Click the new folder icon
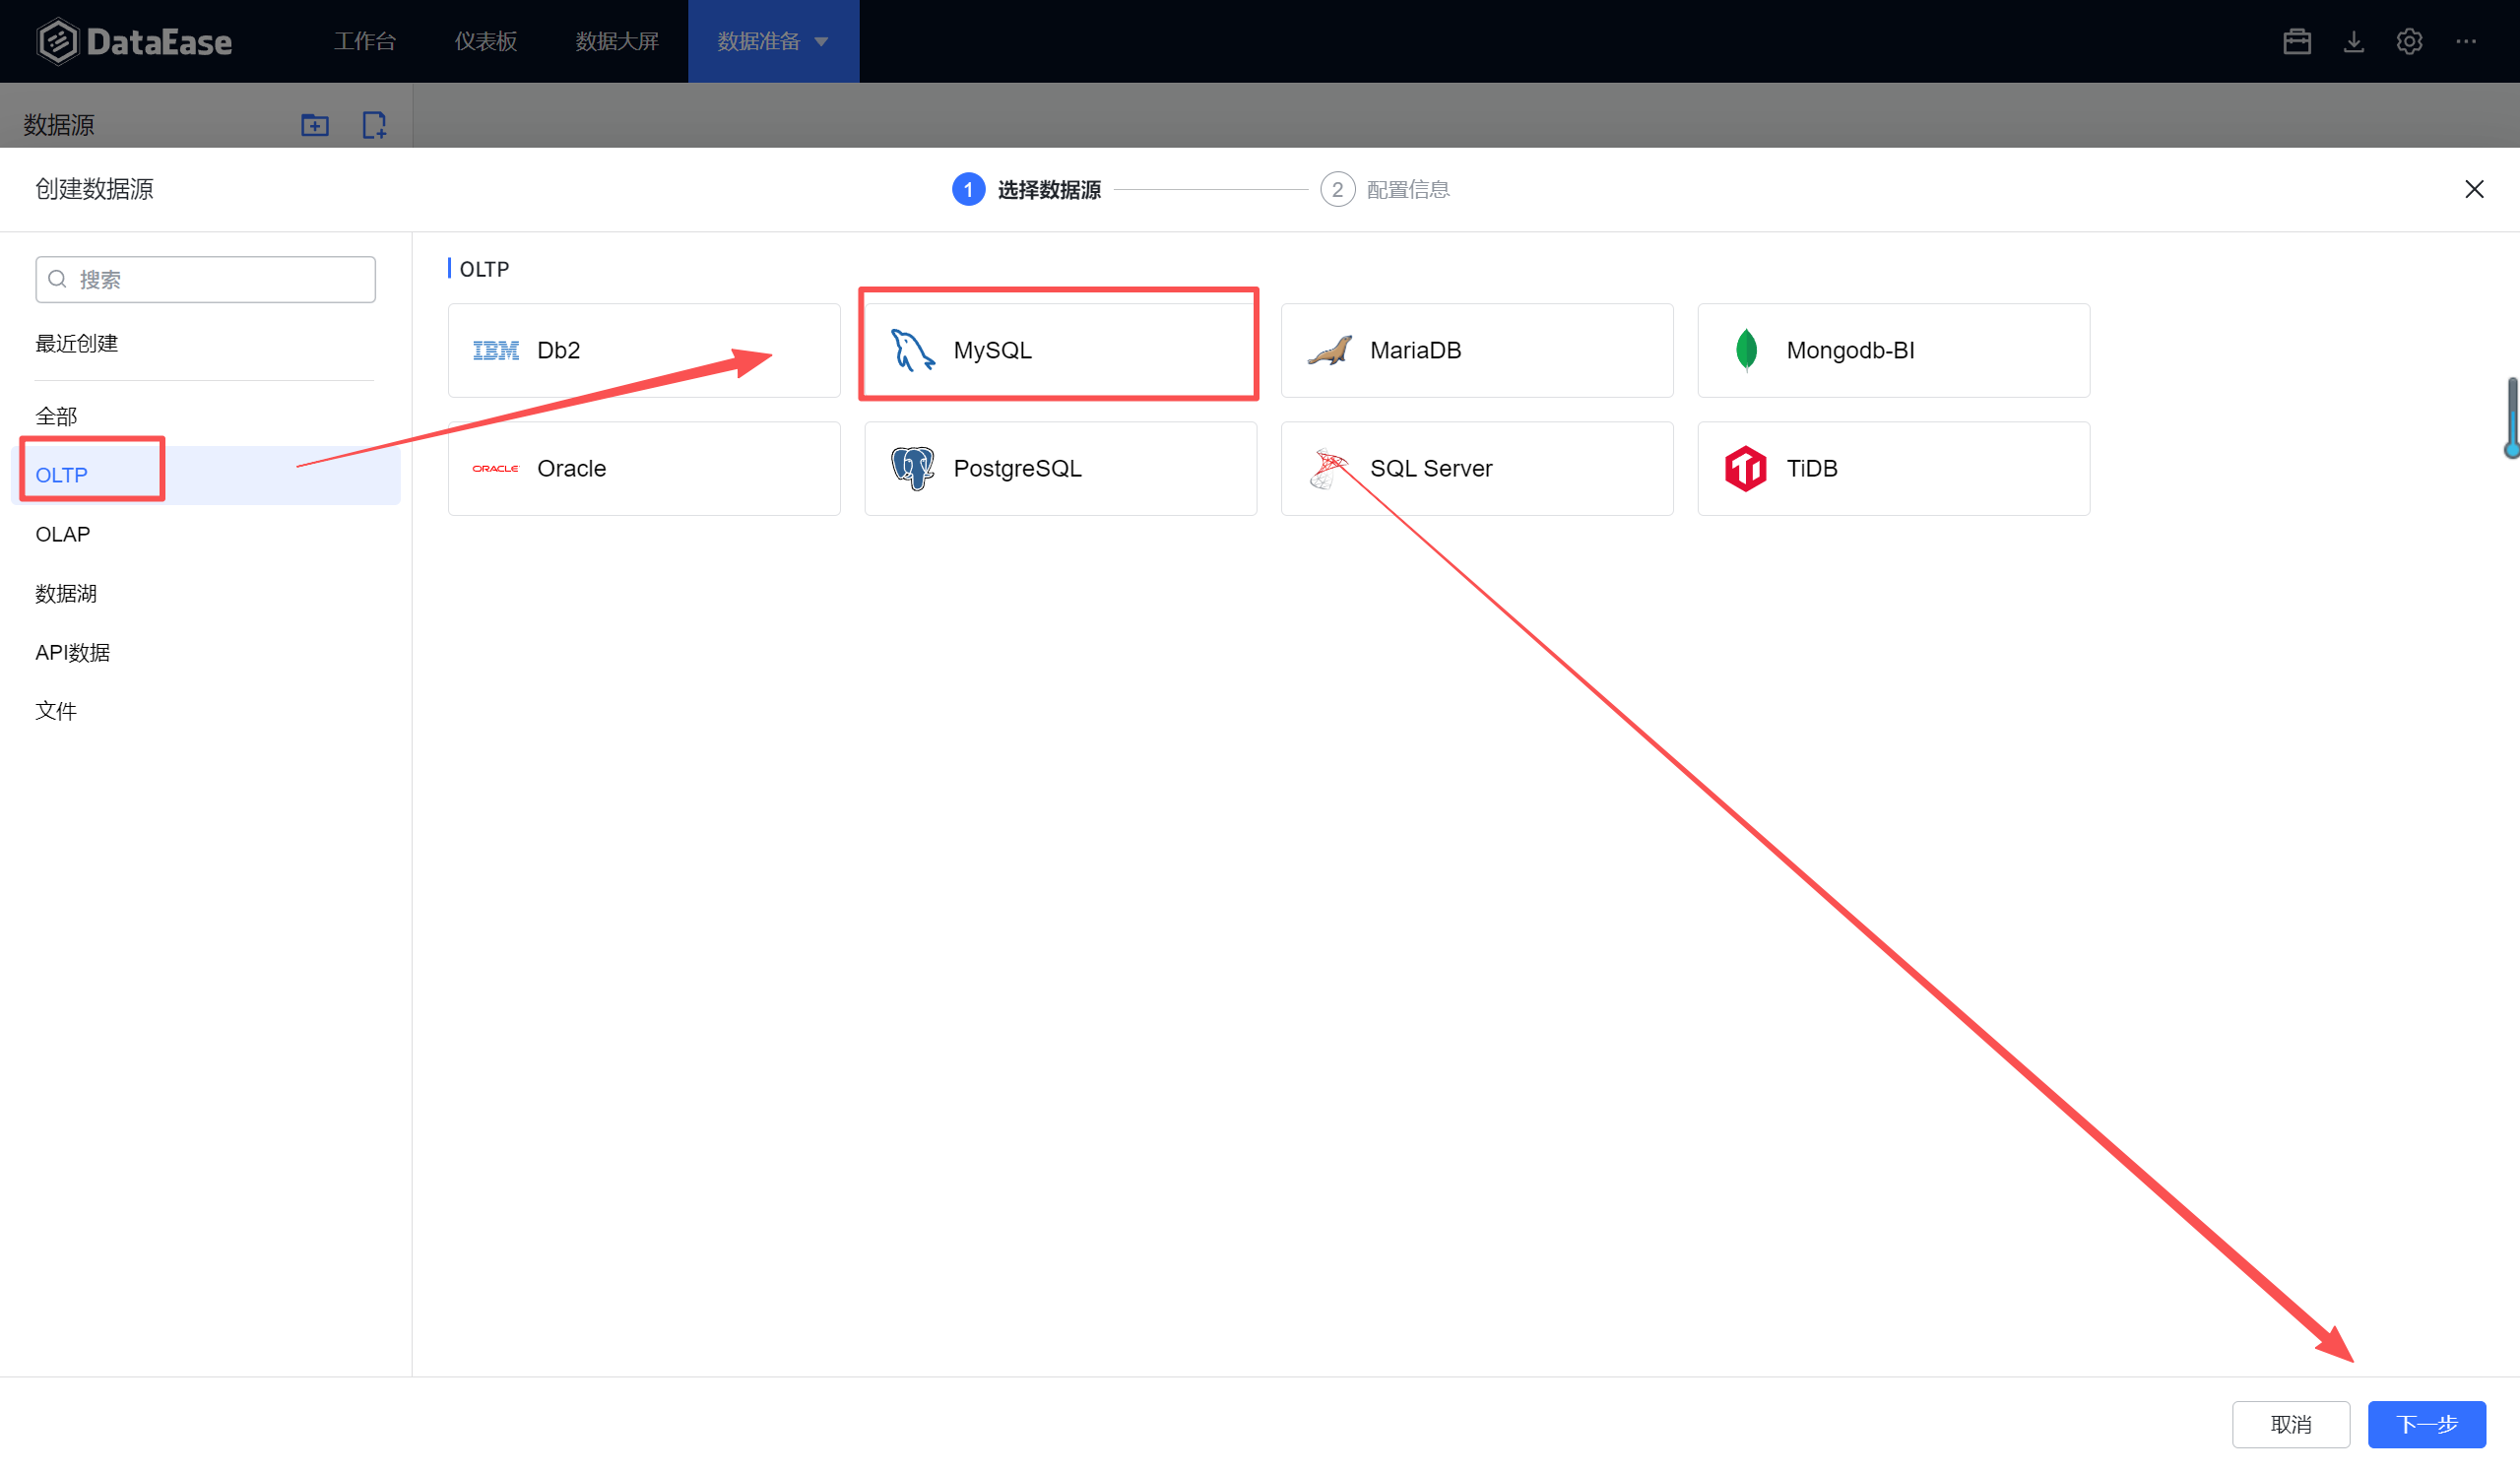Screen dimensions: 2520x1471 tap(314, 125)
